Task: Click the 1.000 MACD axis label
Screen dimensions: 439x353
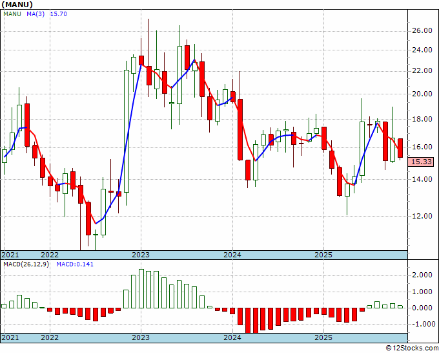Action: 422,292
